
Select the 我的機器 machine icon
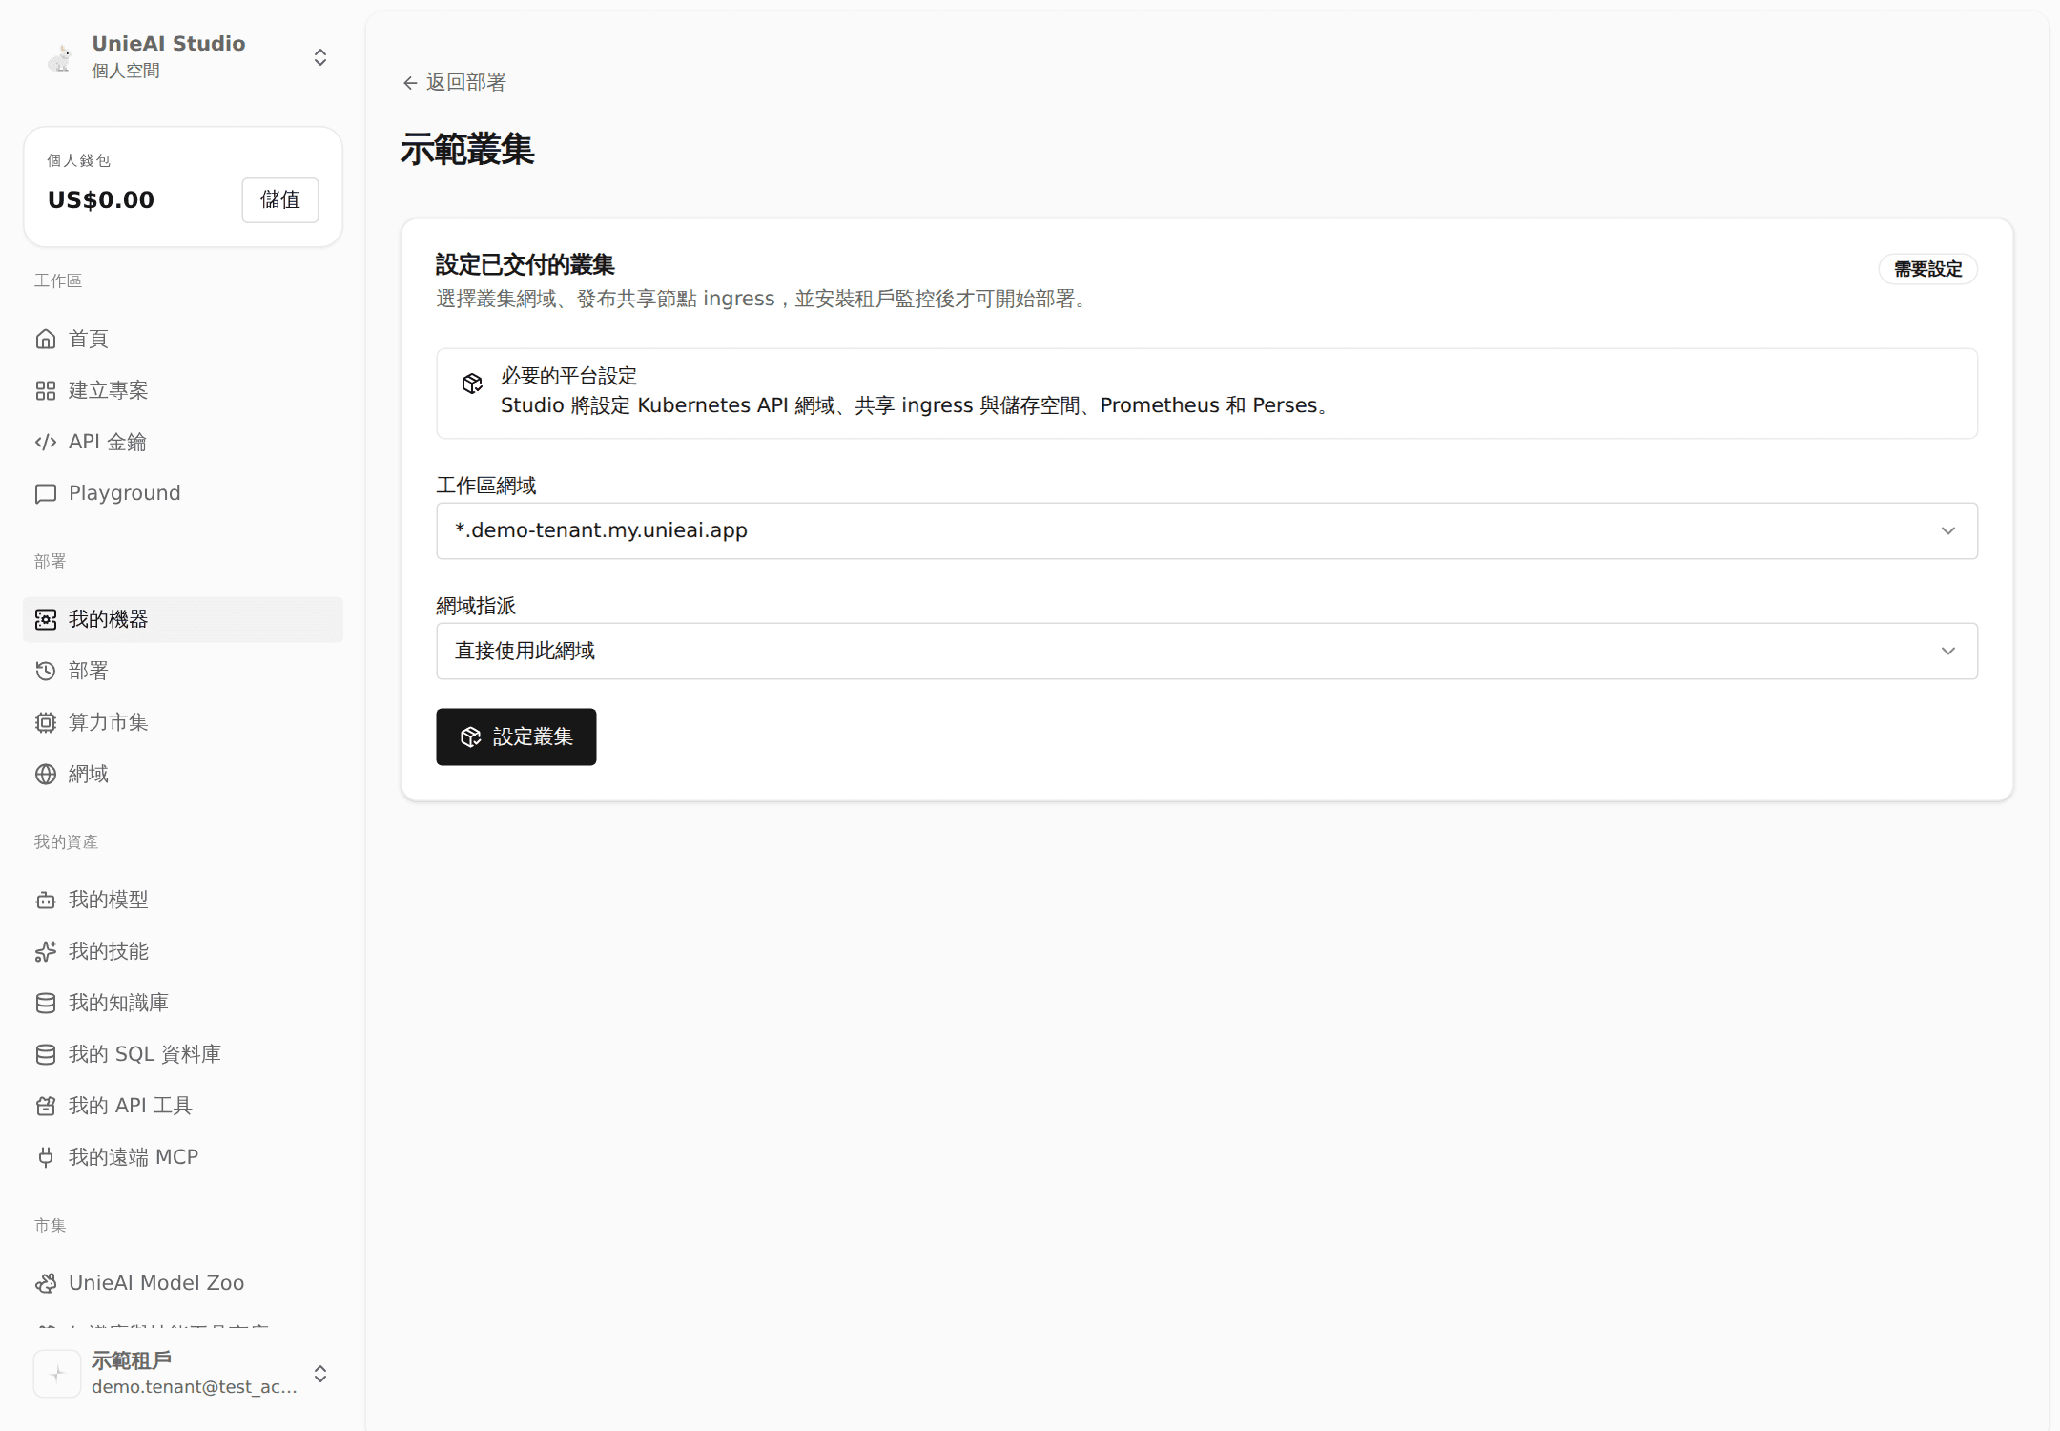[46, 619]
